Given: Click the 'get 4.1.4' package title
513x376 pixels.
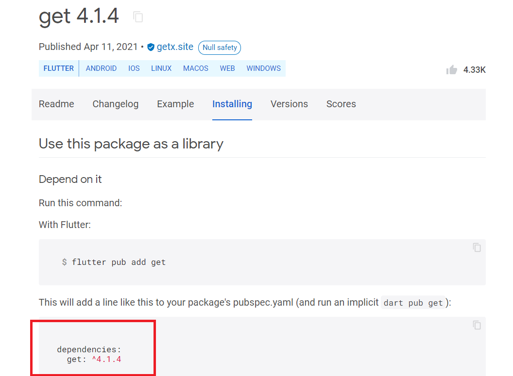Looking at the screenshot, I should pyautogui.click(x=79, y=16).
